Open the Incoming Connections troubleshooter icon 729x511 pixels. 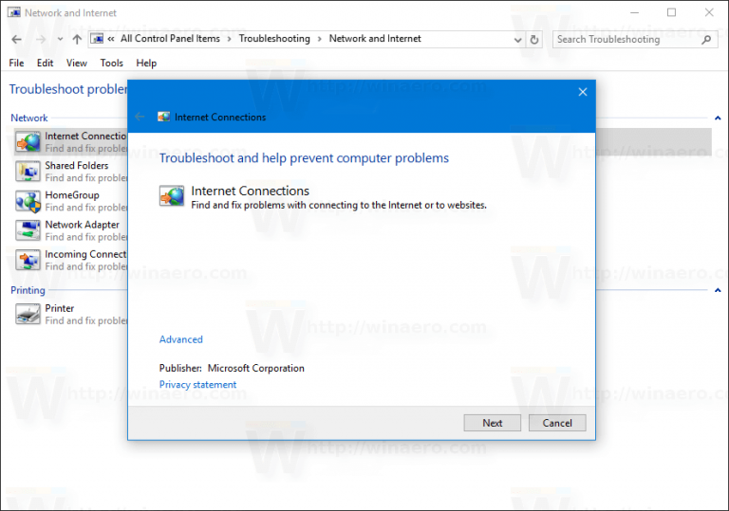click(x=28, y=260)
